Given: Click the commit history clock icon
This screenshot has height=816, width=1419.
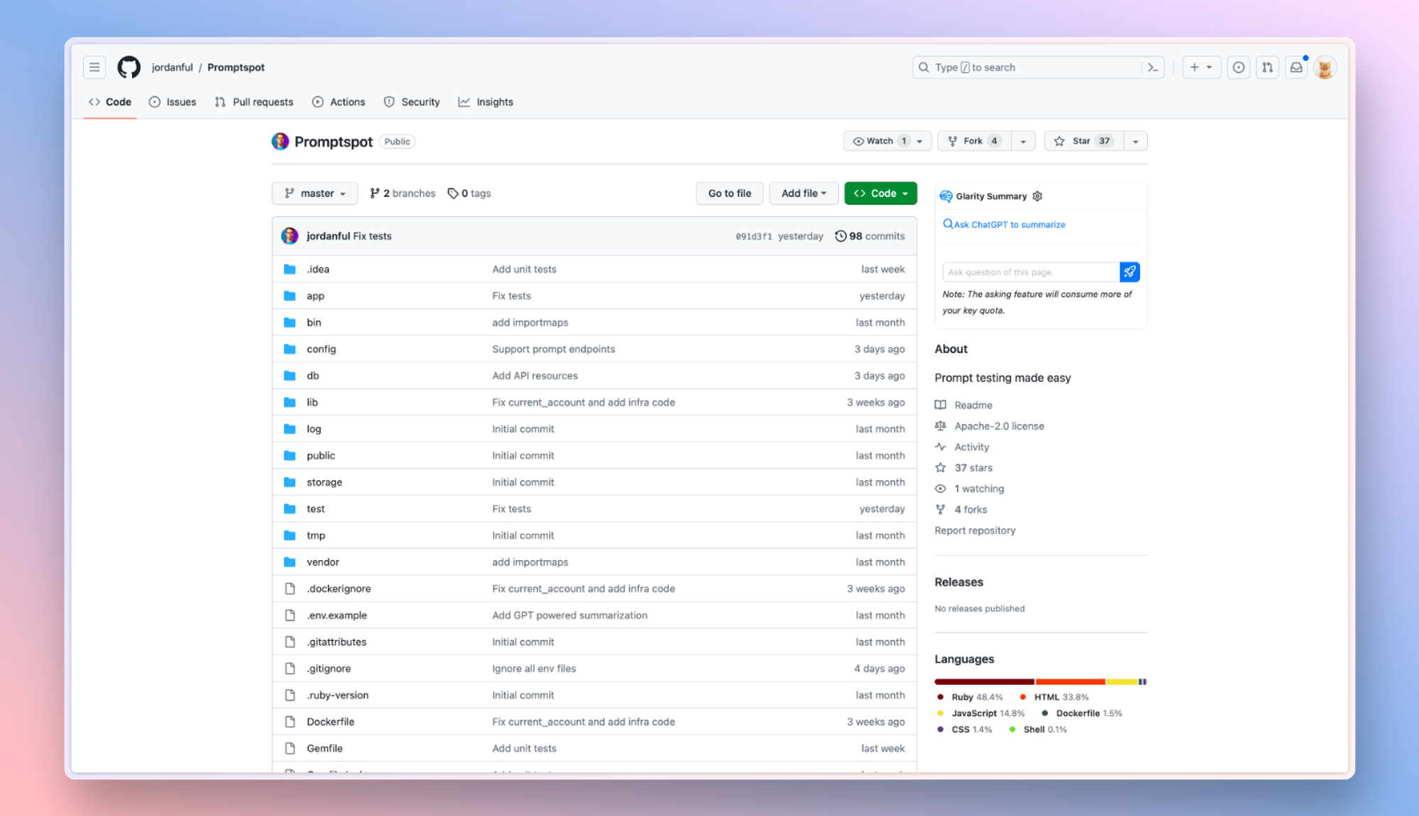Looking at the screenshot, I should [841, 236].
